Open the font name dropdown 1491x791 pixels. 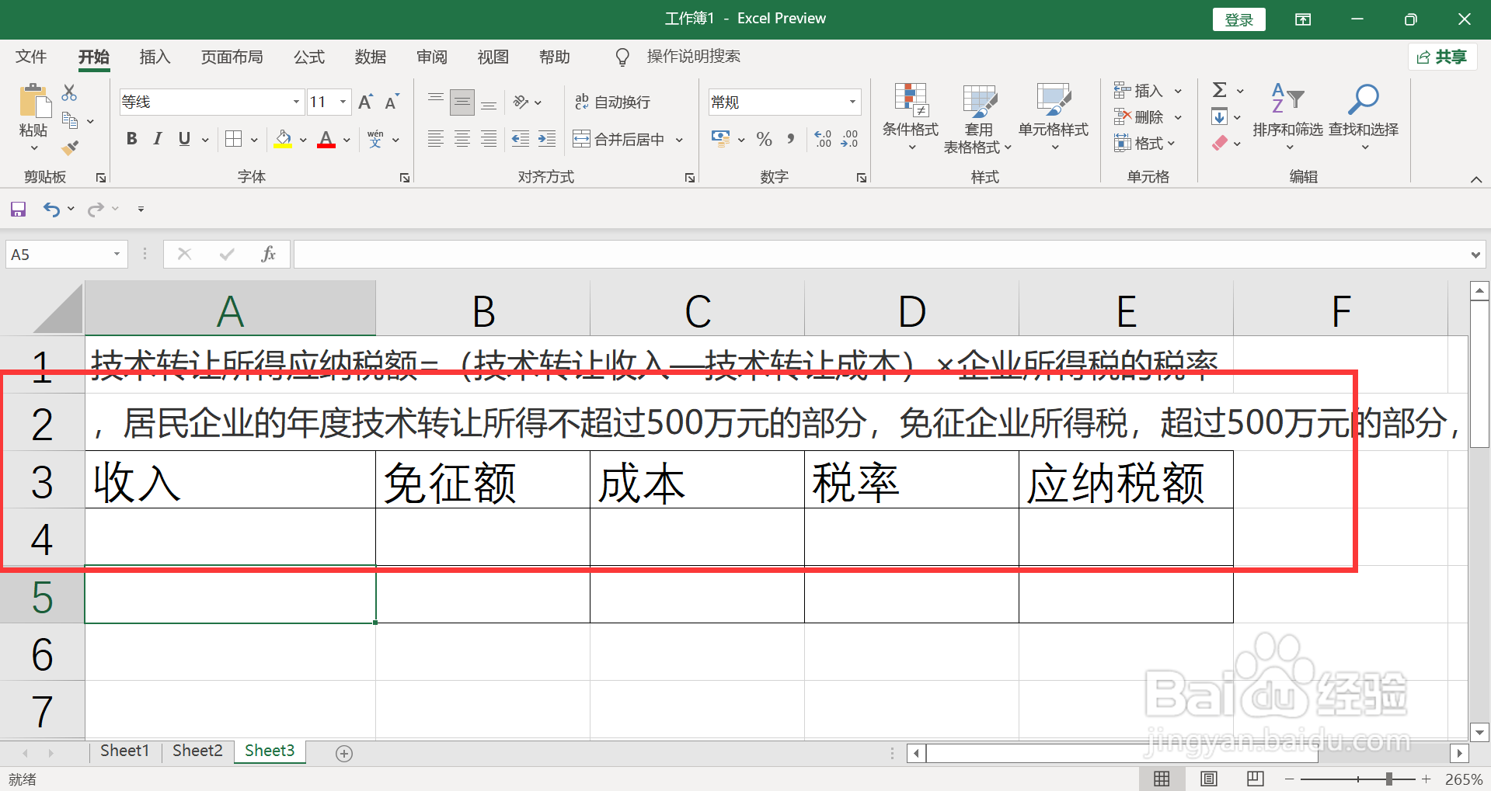point(295,102)
